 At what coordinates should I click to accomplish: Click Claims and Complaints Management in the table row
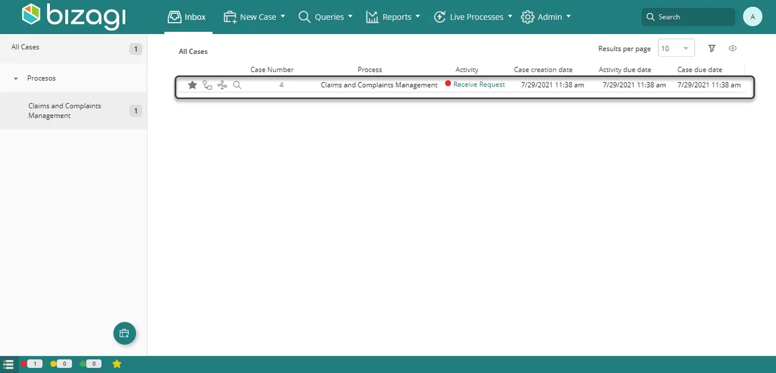point(379,85)
